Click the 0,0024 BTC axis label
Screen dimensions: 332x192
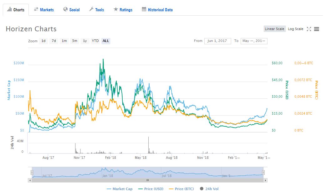(303, 114)
